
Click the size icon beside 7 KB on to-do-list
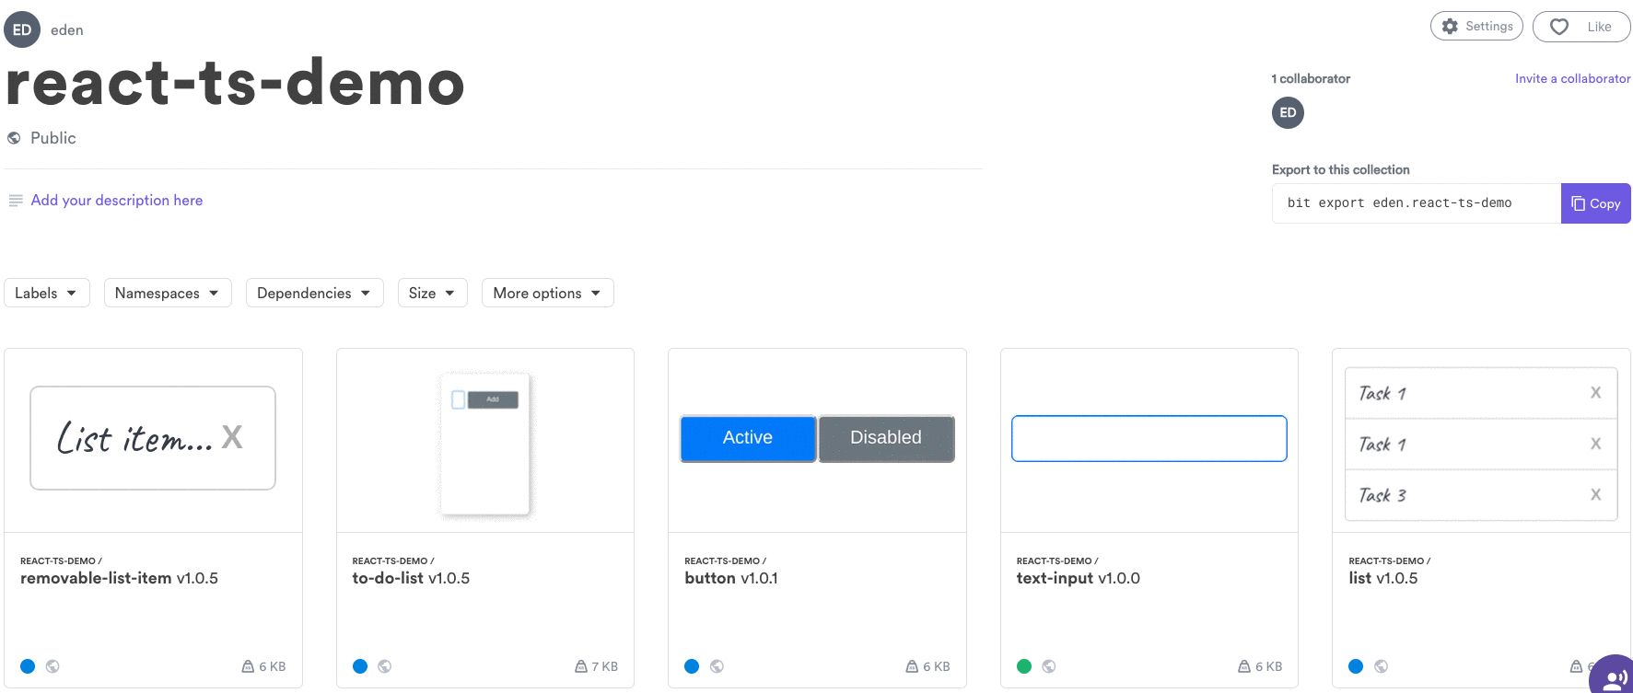[x=581, y=666]
